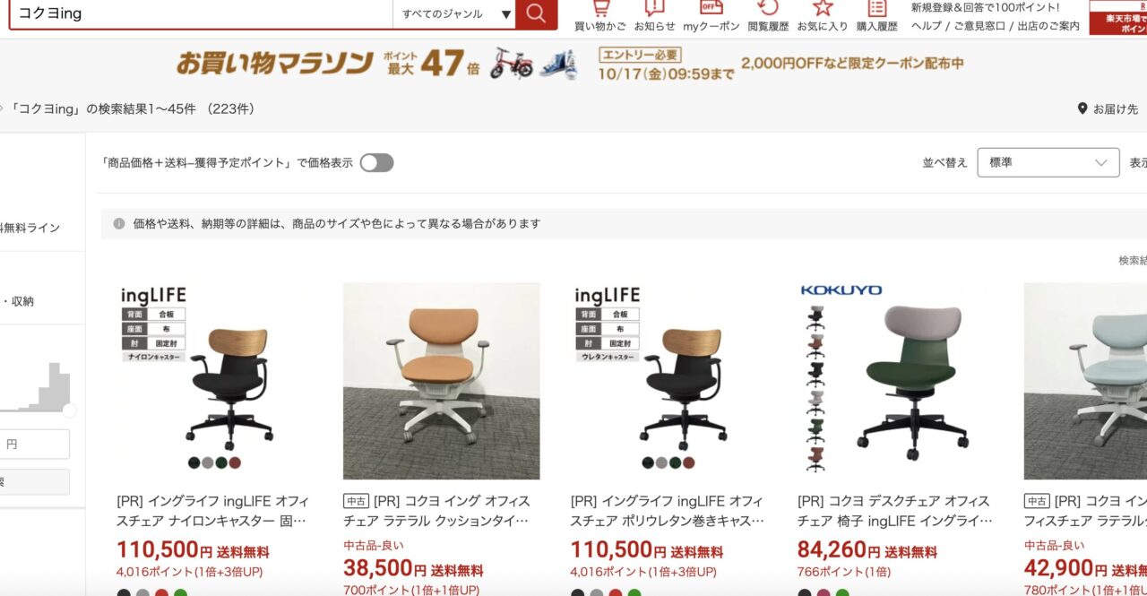Click the お買い物マラソン campaign banner
Screen dimensions: 1147x596
point(570,63)
